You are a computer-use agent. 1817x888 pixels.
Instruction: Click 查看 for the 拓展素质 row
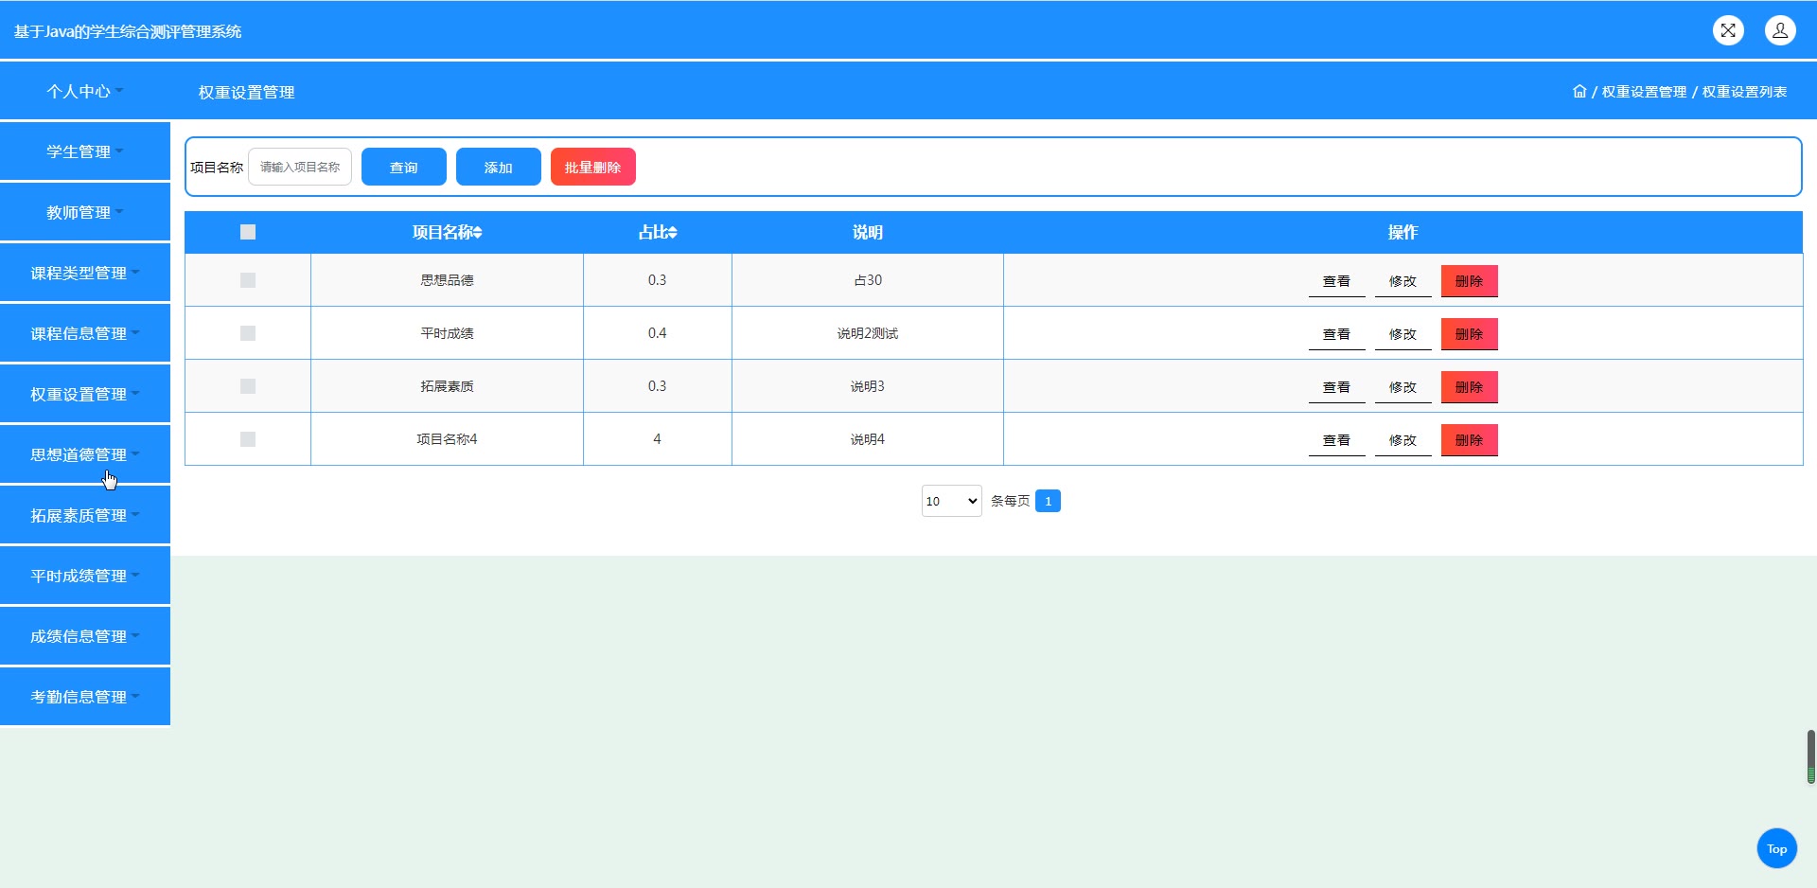click(1336, 387)
